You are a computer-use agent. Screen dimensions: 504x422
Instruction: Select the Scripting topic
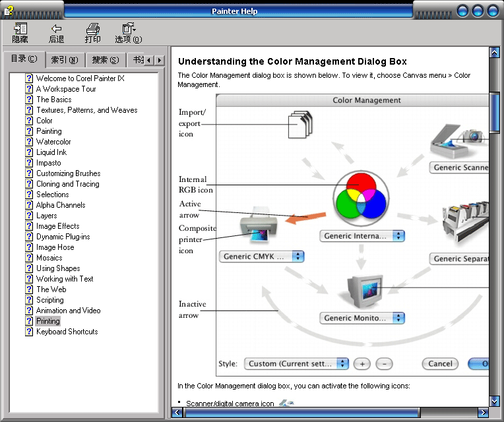tap(50, 300)
